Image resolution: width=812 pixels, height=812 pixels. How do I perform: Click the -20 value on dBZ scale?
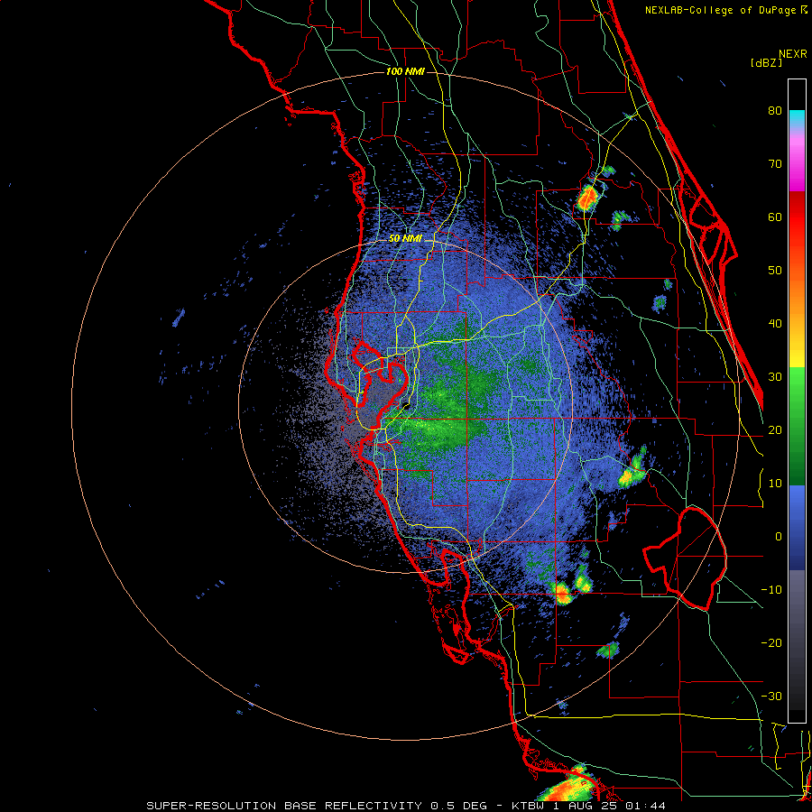click(771, 643)
